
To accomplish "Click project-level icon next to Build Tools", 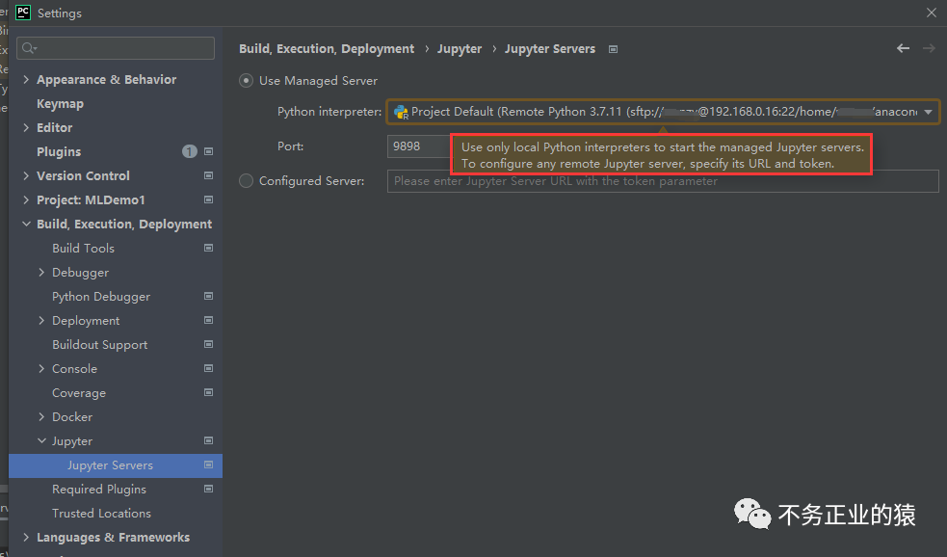I will tap(208, 248).
